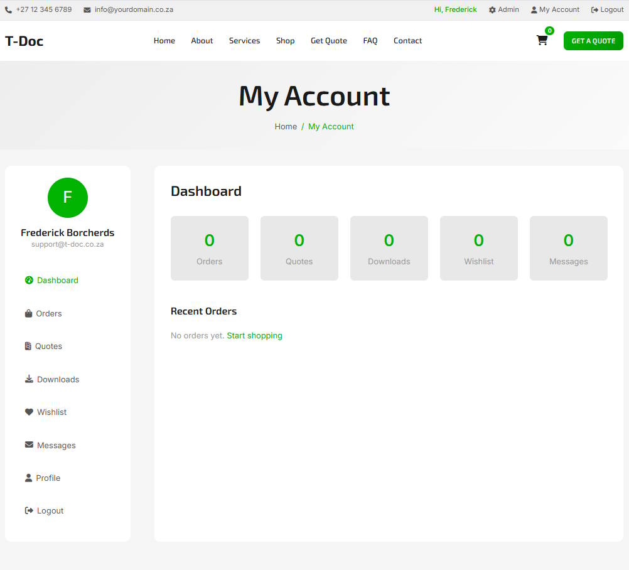The width and height of the screenshot is (629, 570).
Task: Click the Dashboard gauge icon in sidebar
Action: tap(29, 281)
